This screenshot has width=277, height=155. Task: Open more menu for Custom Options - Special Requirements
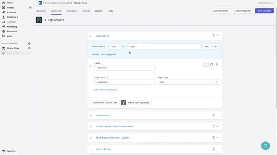pyautogui.click(x=218, y=126)
